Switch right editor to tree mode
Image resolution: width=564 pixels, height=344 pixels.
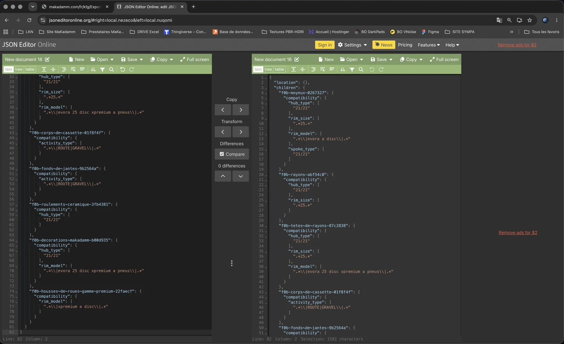268,70
